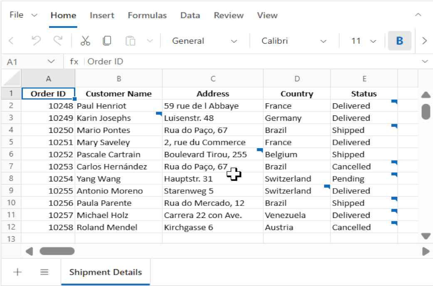Open the File menu dropdown
This screenshot has height=286, width=433.
pyautogui.click(x=23, y=15)
